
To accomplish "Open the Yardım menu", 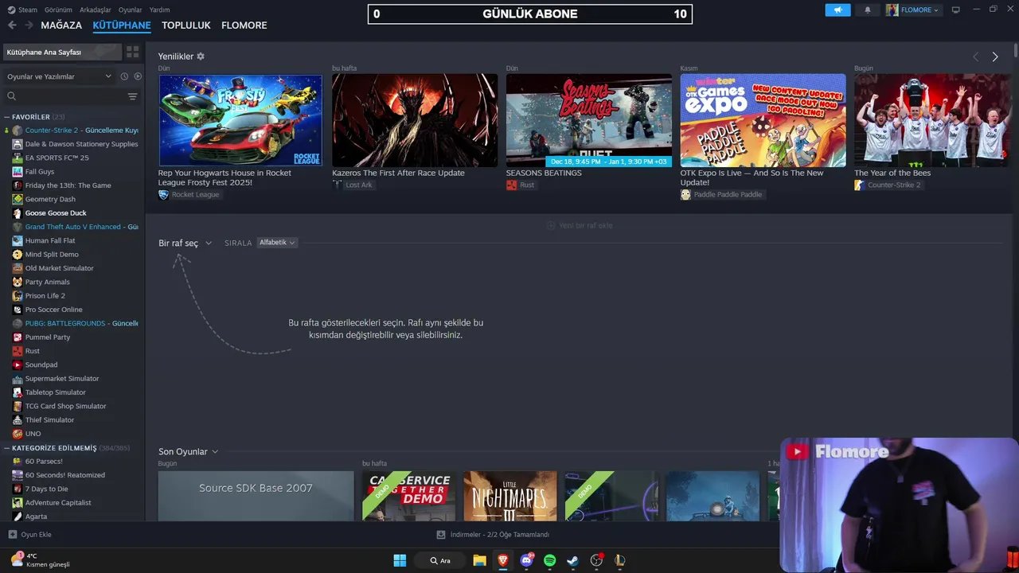I will 159,10.
